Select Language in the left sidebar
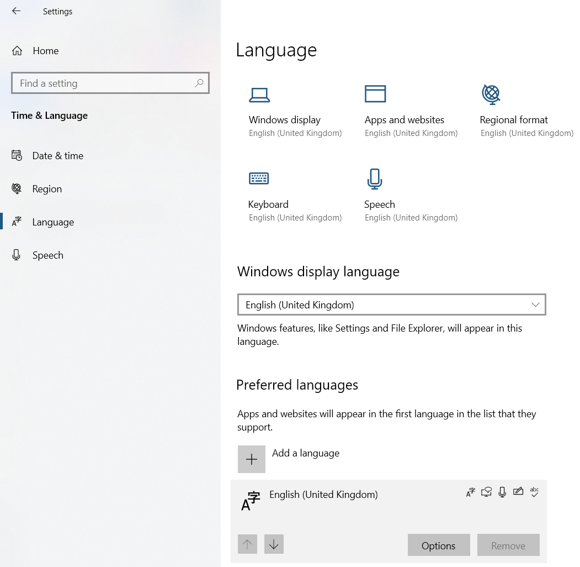Image resolution: width=580 pixels, height=567 pixels. (53, 222)
